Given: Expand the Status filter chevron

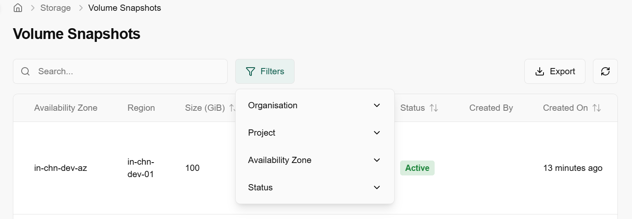Looking at the screenshot, I should (377, 187).
